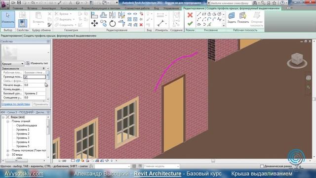Click the favorites star icon in title bar
This screenshot has height=178, width=316.
pyautogui.click(x=274, y=3)
